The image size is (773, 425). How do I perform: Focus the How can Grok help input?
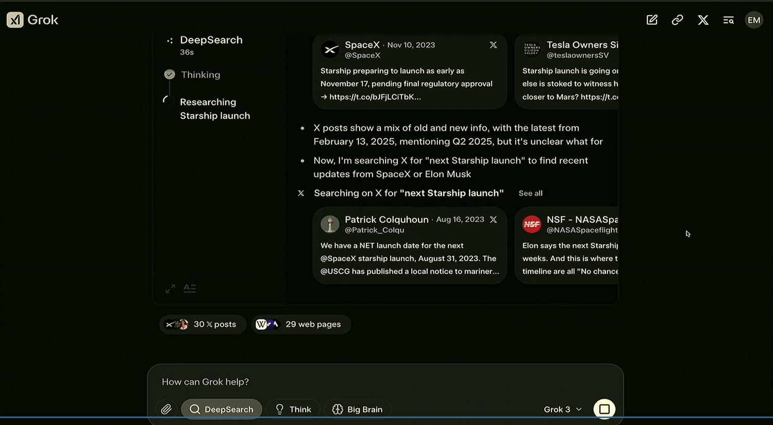[361, 382]
